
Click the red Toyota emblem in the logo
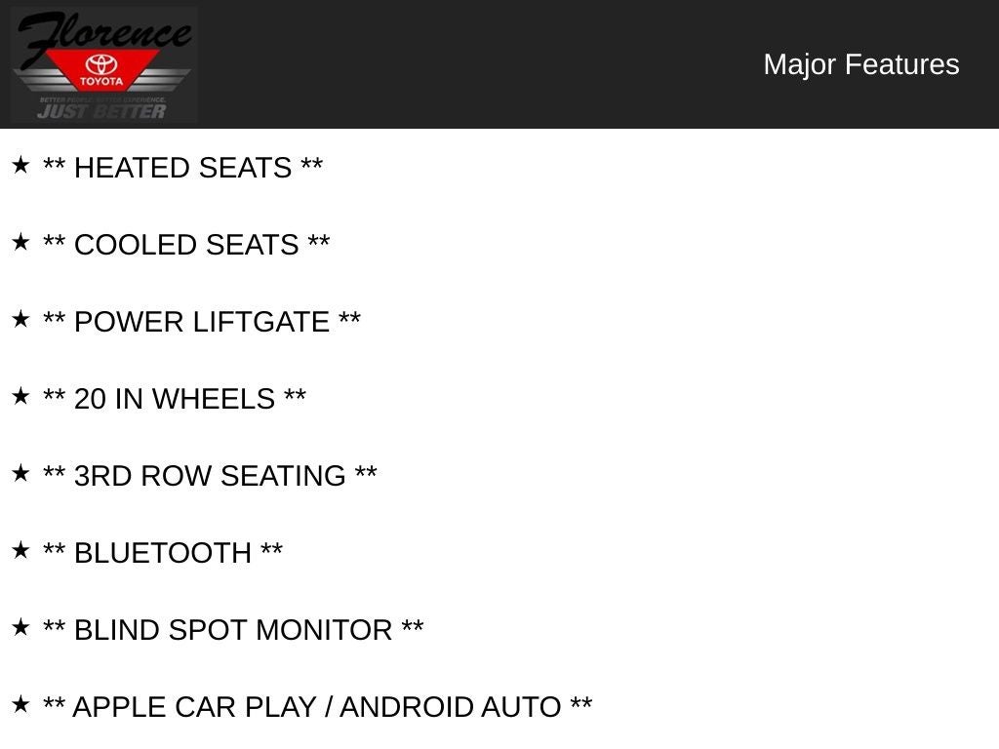point(101,70)
